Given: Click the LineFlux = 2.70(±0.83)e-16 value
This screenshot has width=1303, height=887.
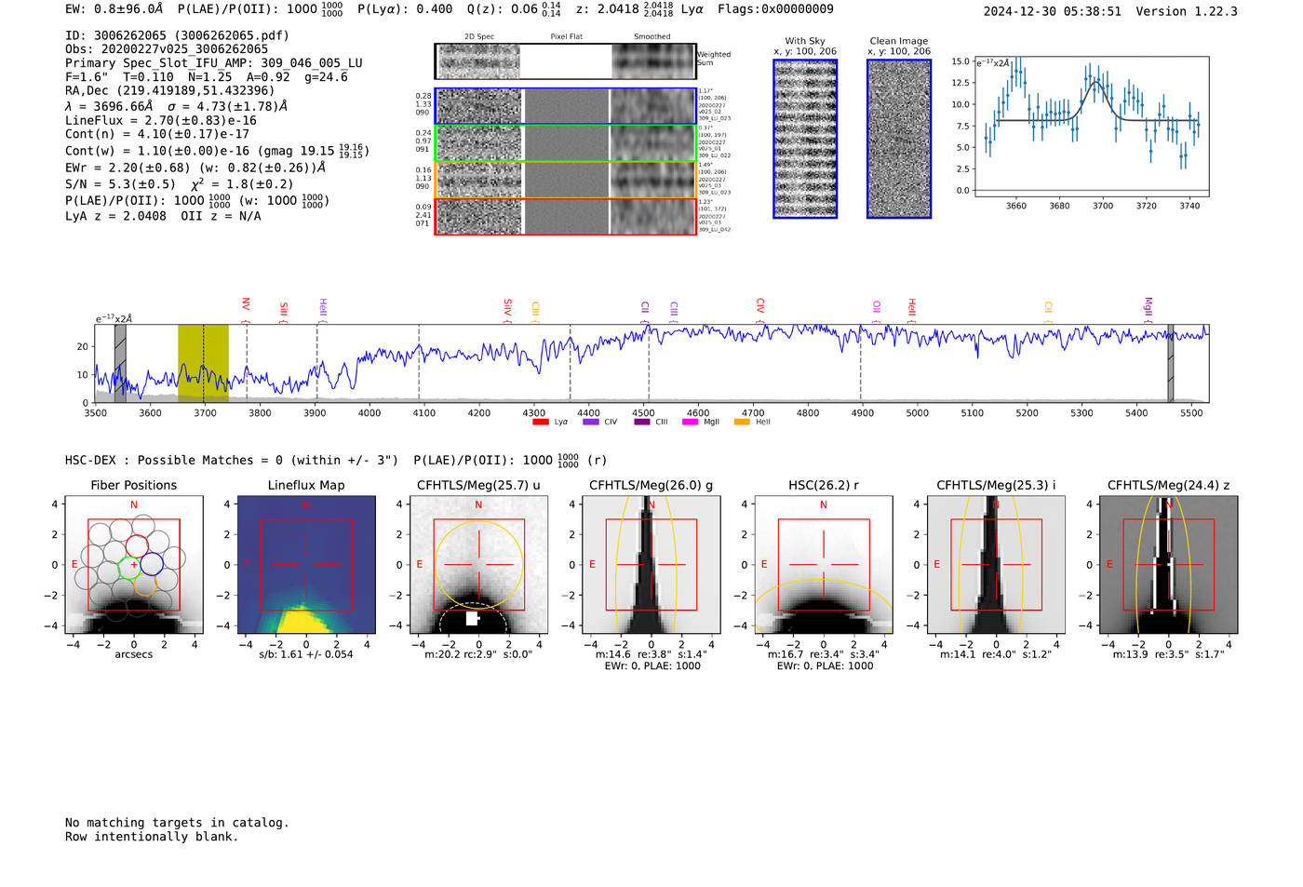Looking at the screenshot, I should tap(161, 121).
